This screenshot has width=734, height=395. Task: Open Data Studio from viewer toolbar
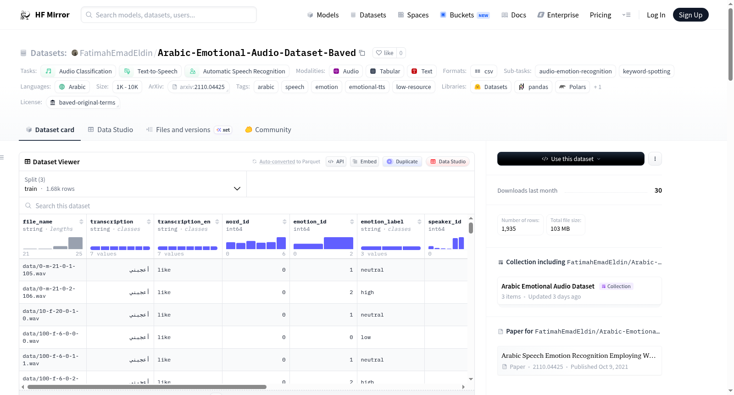pyautogui.click(x=448, y=161)
